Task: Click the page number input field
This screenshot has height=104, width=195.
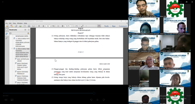Action: pyautogui.click(x=48, y=26)
